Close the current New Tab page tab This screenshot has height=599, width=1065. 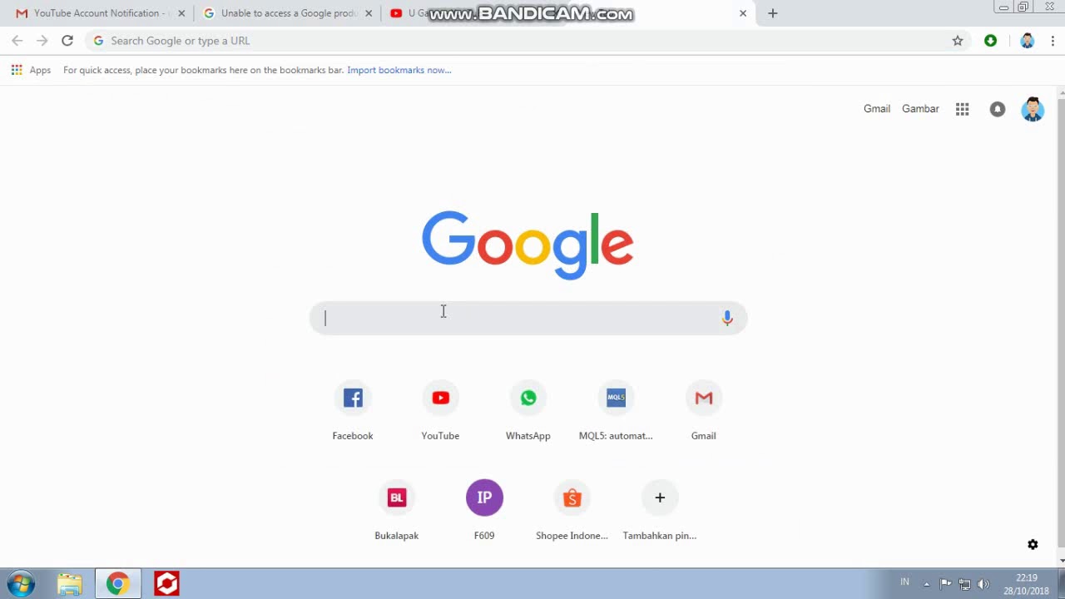point(743,13)
